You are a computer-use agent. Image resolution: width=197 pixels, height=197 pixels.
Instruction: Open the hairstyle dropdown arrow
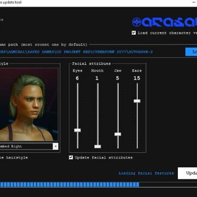(x=56, y=146)
